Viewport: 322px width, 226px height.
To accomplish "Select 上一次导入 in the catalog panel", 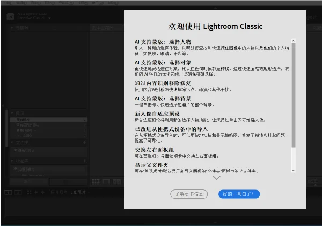I will [x=48, y=136].
